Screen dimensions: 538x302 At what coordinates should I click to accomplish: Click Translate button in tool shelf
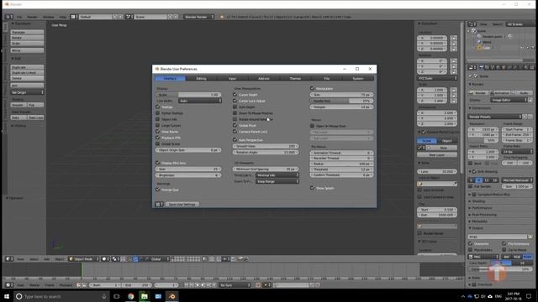(x=27, y=32)
